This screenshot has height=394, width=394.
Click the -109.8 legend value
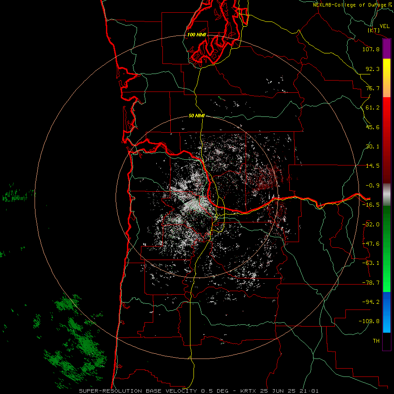(369, 321)
